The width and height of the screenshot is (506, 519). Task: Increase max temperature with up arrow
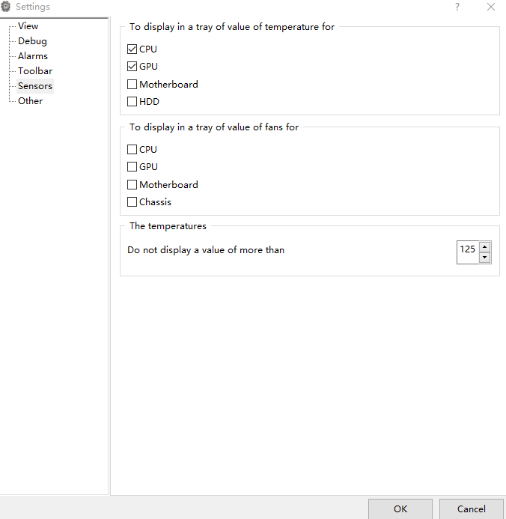[x=484, y=247]
